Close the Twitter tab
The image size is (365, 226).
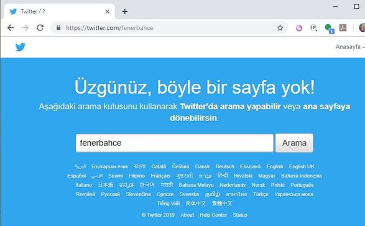pyautogui.click(x=108, y=11)
